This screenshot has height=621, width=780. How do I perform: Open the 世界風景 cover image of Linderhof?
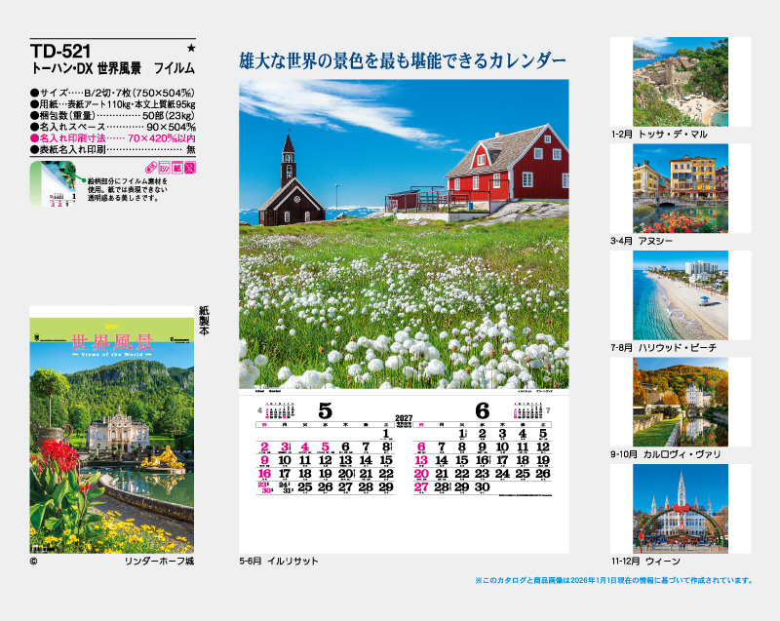pyautogui.click(x=112, y=430)
